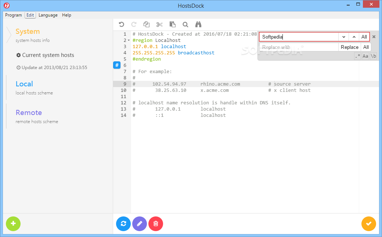Click 'x.acme.com' on line 10
Screen dimensions: 382x237
[x=215, y=90]
